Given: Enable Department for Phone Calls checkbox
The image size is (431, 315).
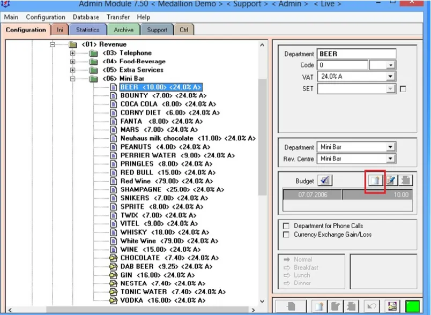Looking at the screenshot, I should [286, 226].
